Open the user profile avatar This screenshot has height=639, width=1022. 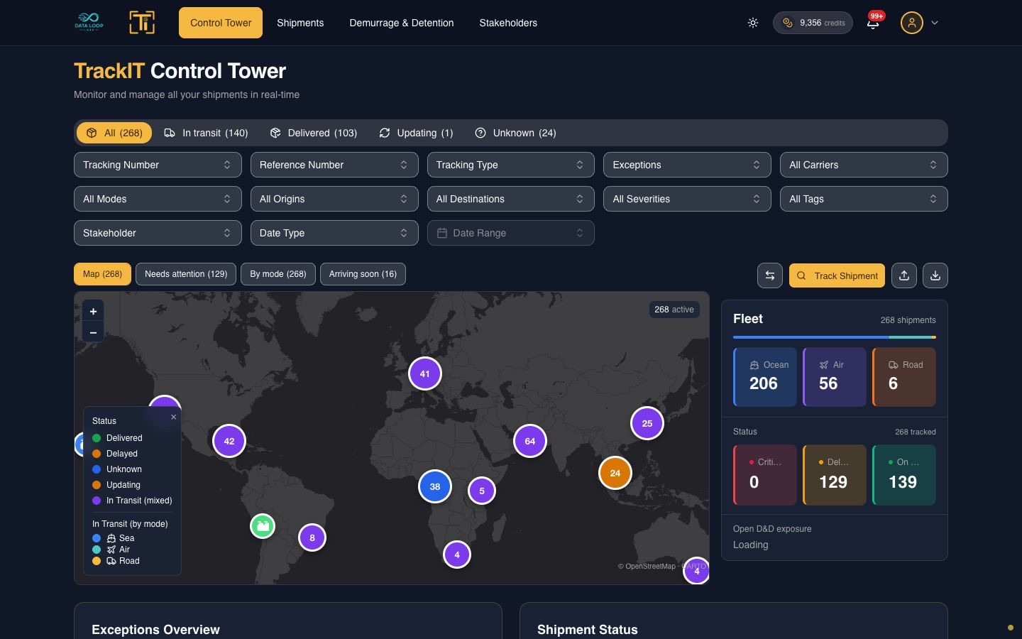912,23
